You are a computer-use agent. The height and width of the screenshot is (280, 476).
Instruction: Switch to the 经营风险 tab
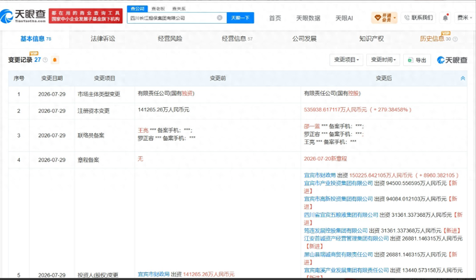pyautogui.click(x=170, y=39)
